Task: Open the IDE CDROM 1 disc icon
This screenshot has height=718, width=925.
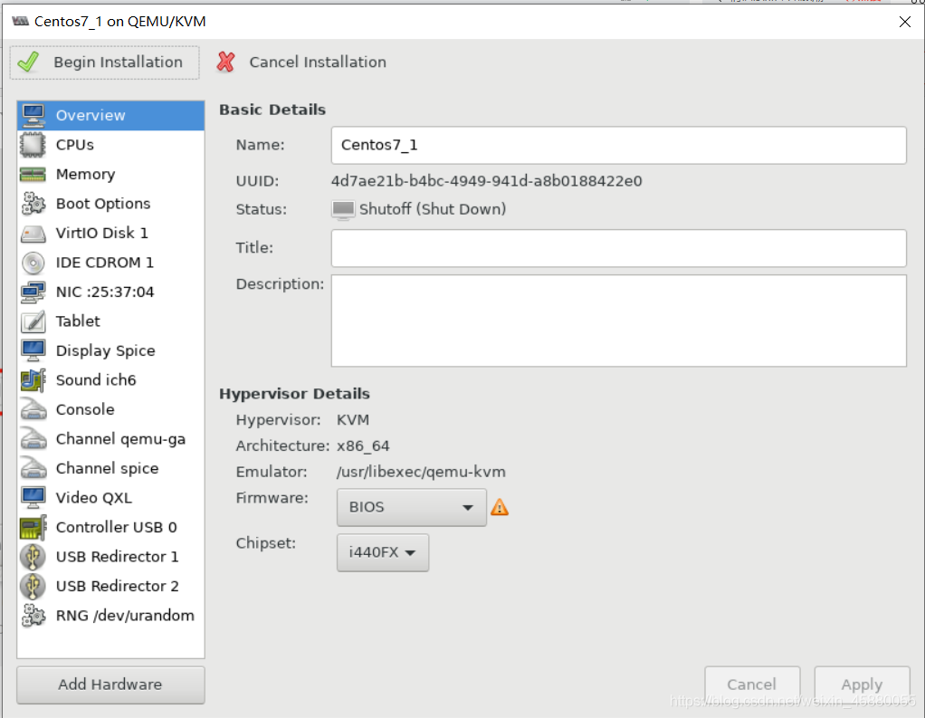Action: [33, 263]
